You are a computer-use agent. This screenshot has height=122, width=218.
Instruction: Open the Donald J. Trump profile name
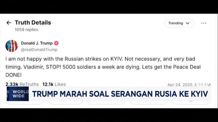pos(37,43)
